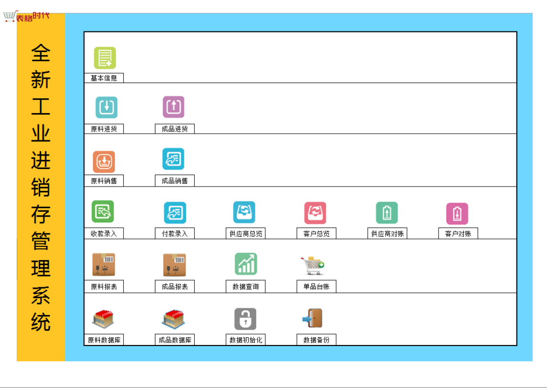Screen dimensions: 547x388
Task: Select the 成品进货 purple upload icon
Action: 173,107
